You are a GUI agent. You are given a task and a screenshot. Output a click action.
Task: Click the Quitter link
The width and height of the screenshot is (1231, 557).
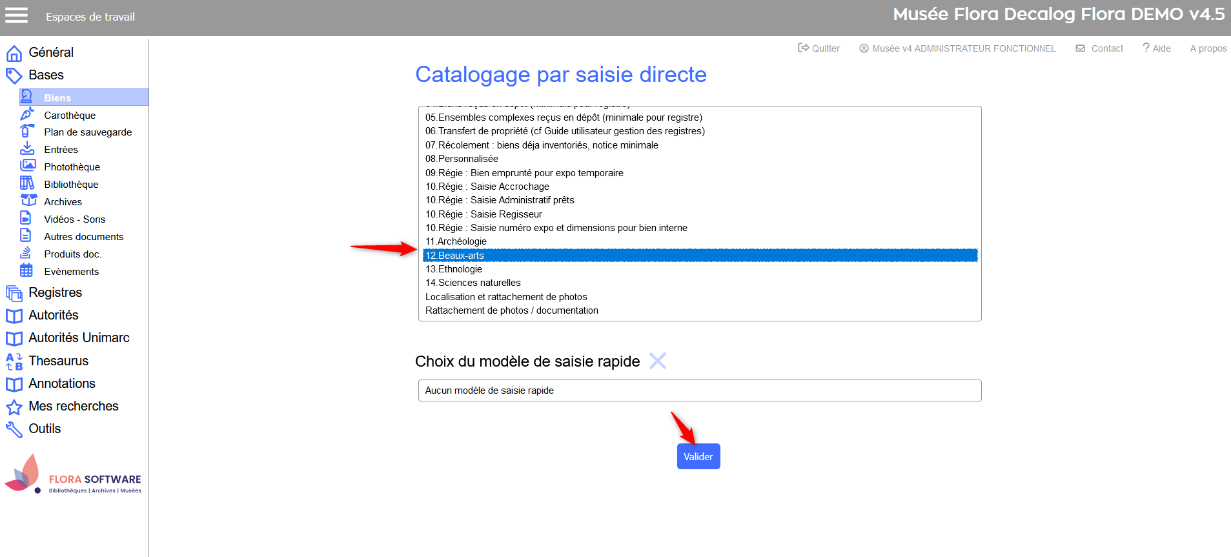819,48
